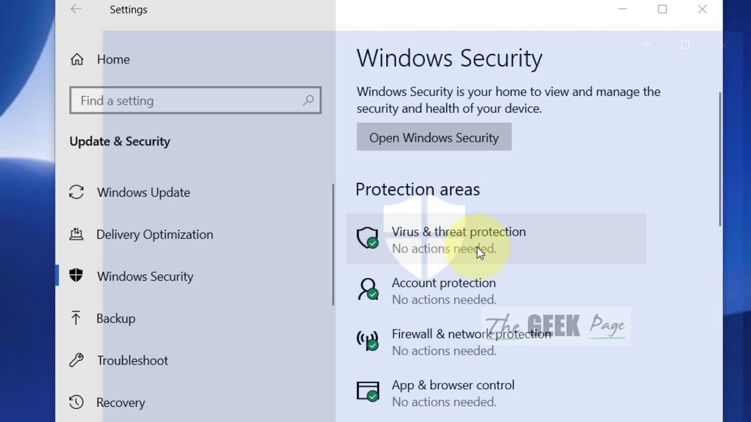Click the Windows Update refresh icon
Viewport: 751px width, 422px height.
[x=76, y=192]
